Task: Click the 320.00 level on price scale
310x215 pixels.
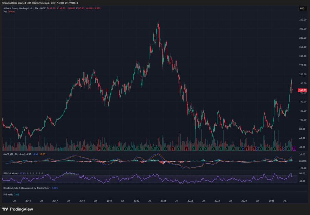Action: pos(302,20)
